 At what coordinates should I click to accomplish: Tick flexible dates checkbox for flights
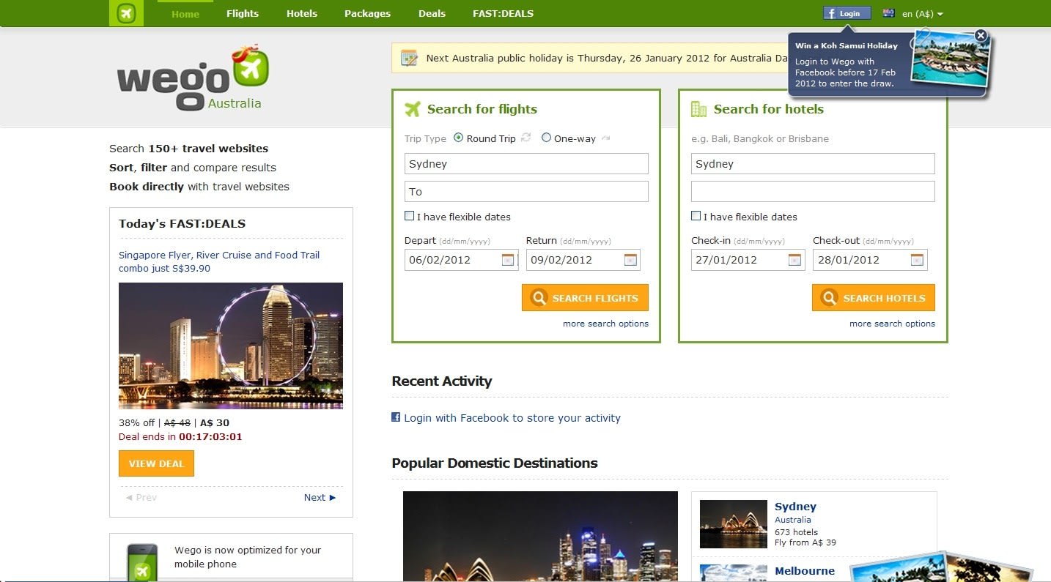pos(410,216)
